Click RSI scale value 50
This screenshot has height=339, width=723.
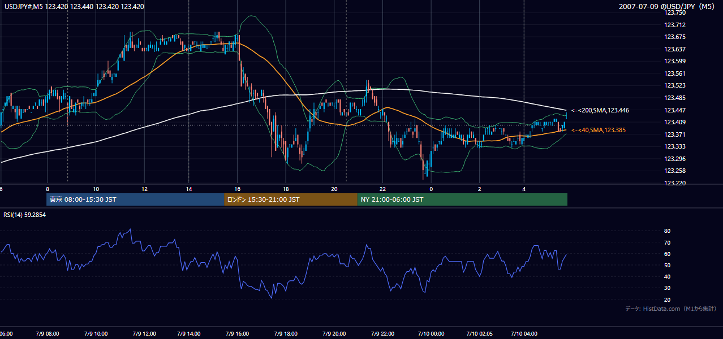pyautogui.click(x=667, y=265)
